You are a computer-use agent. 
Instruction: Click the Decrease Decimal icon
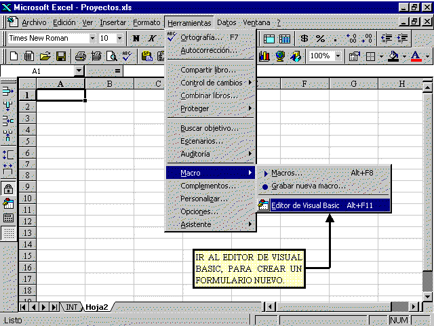coord(367,39)
